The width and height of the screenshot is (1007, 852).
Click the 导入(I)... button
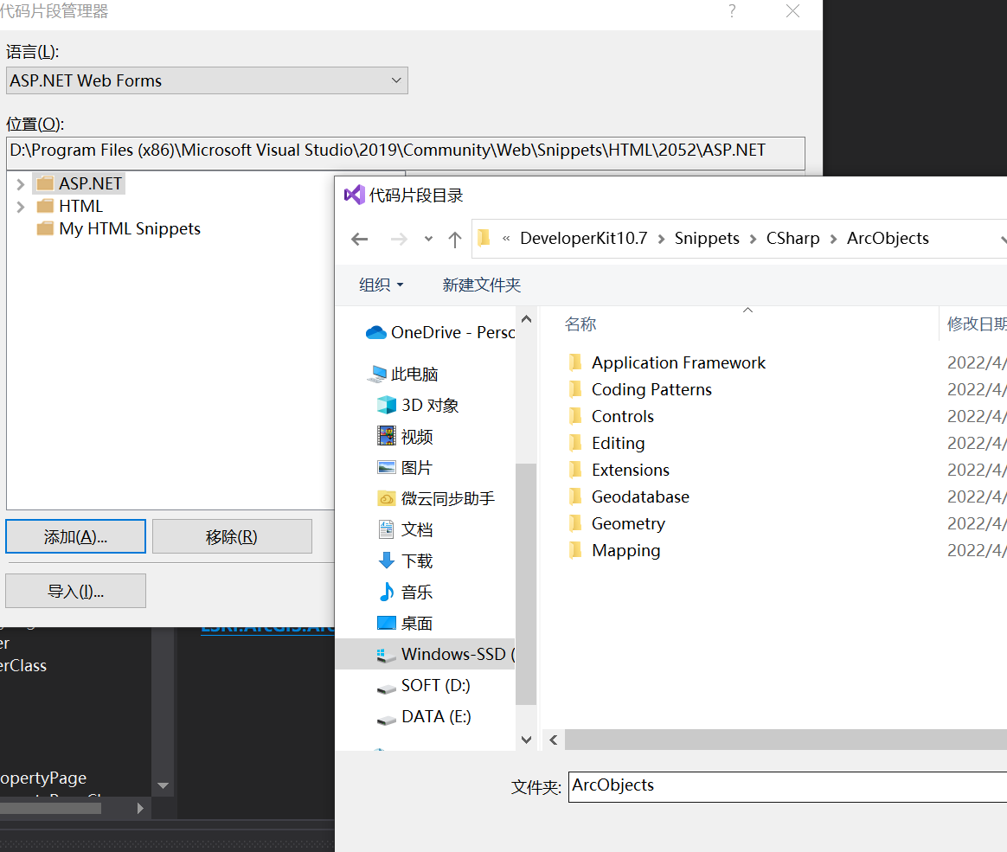point(76,591)
